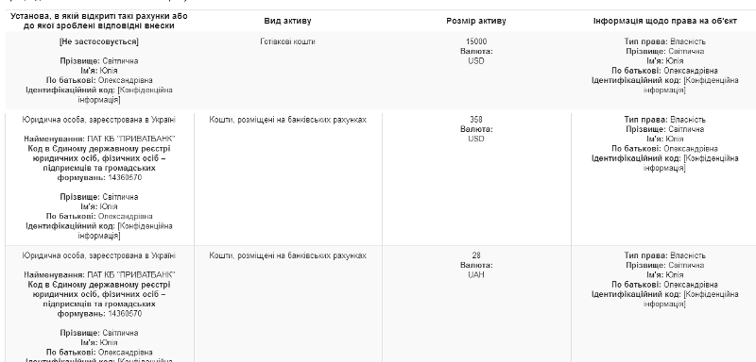Click the UAH currency label

click(x=476, y=275)
